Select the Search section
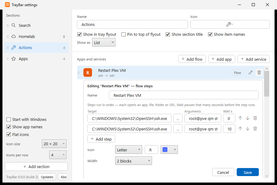The image size is (277, 185). 36,25
